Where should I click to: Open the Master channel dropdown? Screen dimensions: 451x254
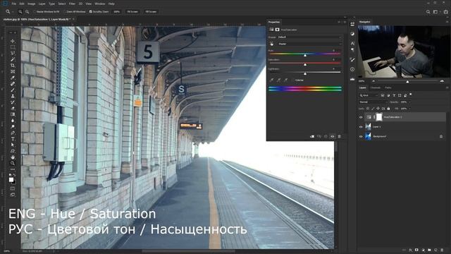pyautogui.click(x=309, y=44)
